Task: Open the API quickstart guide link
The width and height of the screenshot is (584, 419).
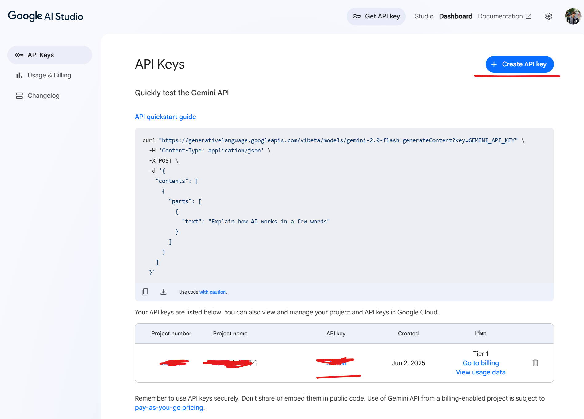Action: [165, 117]
